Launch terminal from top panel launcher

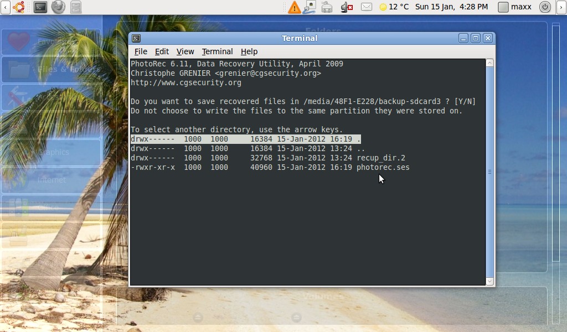pyautogui.click(x=40, y=7)
